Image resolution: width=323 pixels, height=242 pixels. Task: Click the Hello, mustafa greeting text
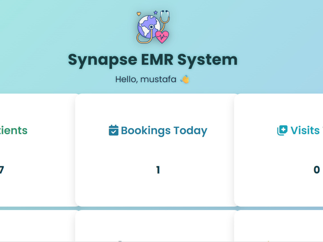click(x=146, y=79)
